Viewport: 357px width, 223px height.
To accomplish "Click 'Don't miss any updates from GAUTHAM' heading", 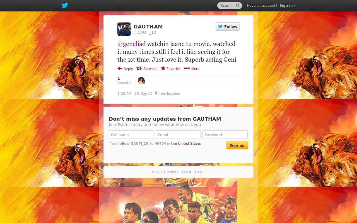I will point(165,119).
